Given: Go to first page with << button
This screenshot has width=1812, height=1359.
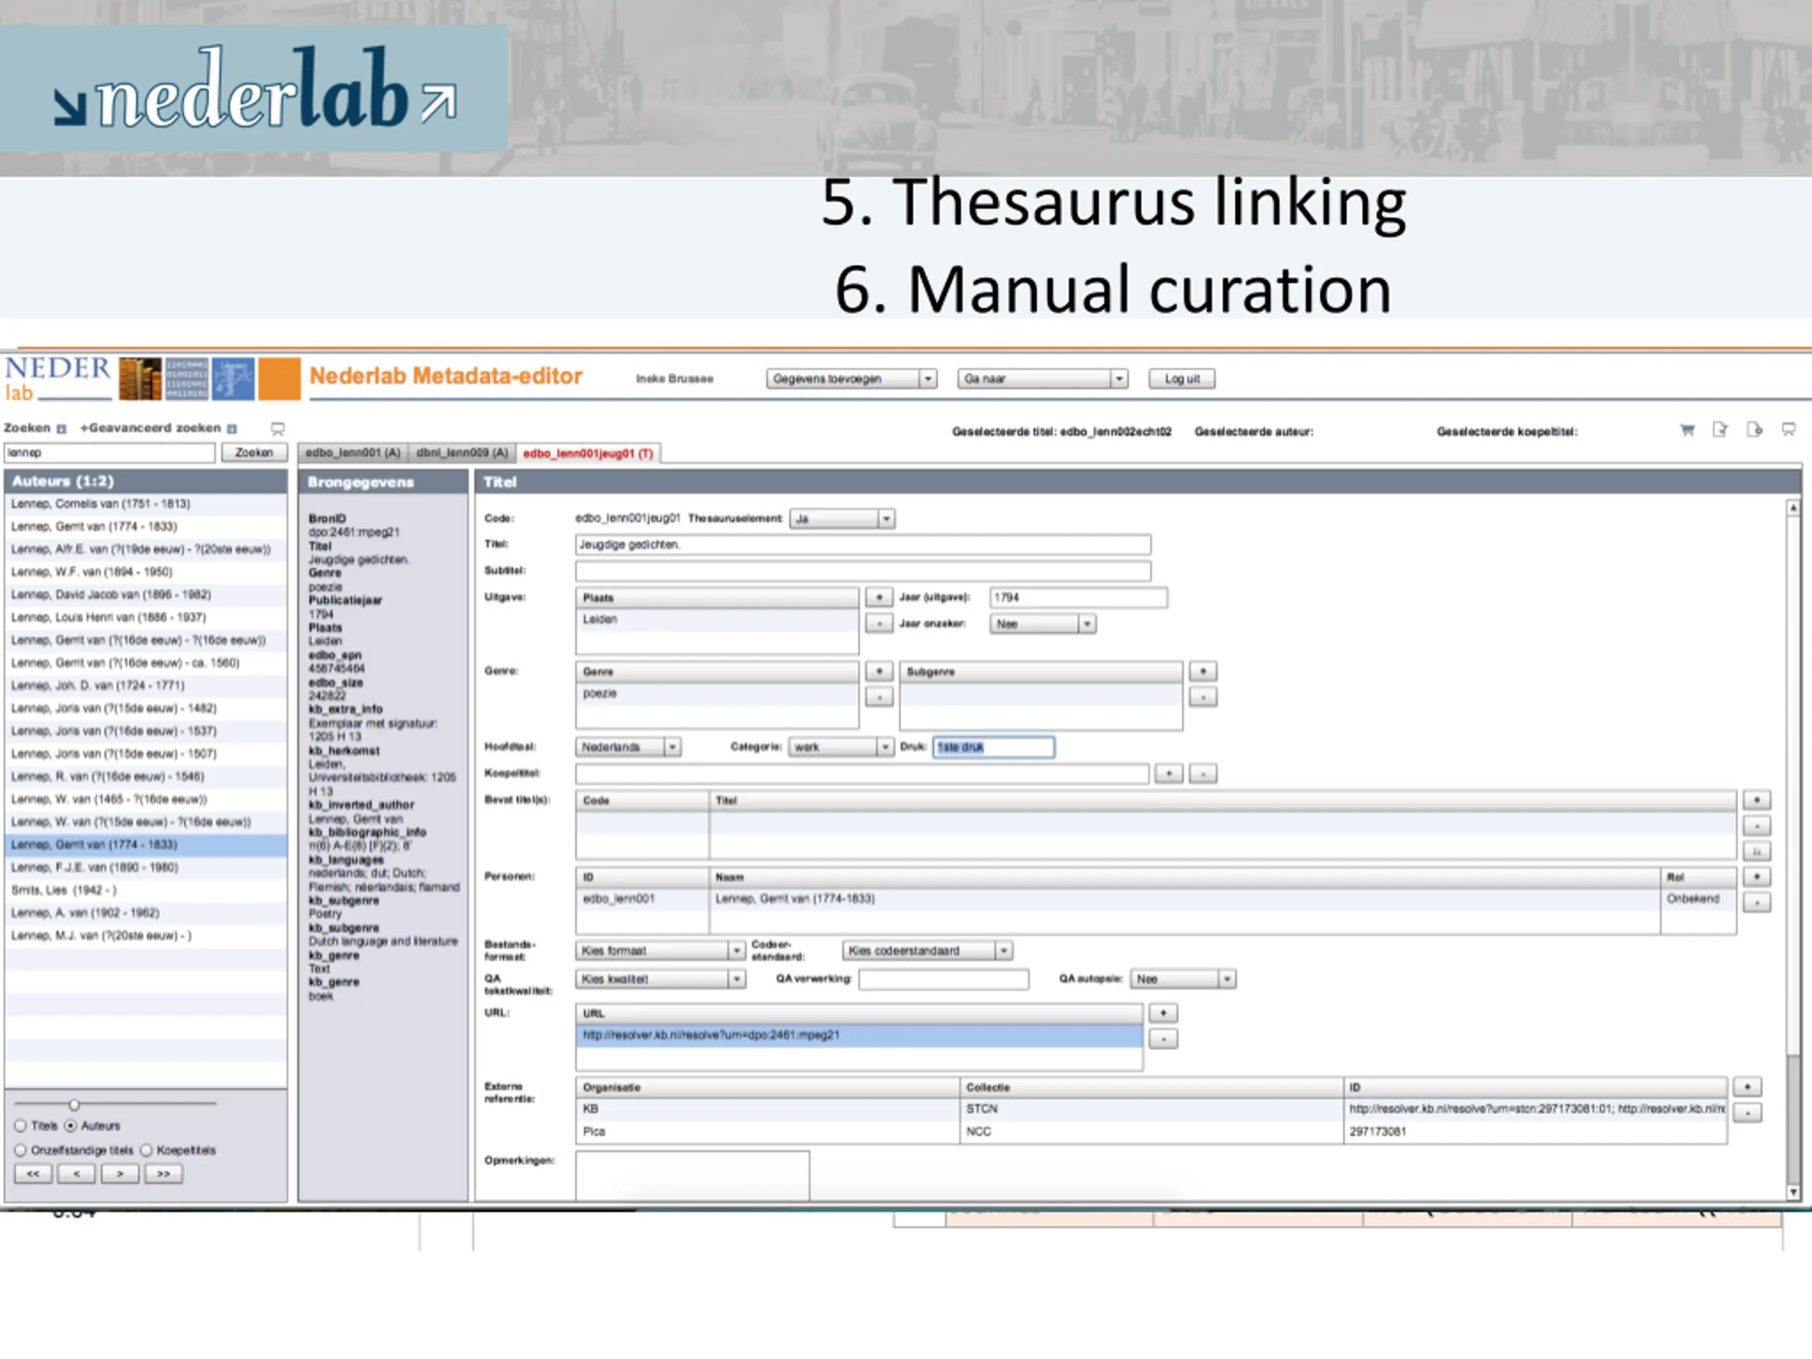Looking at the screenshot, I should [x=33, y=1174].
